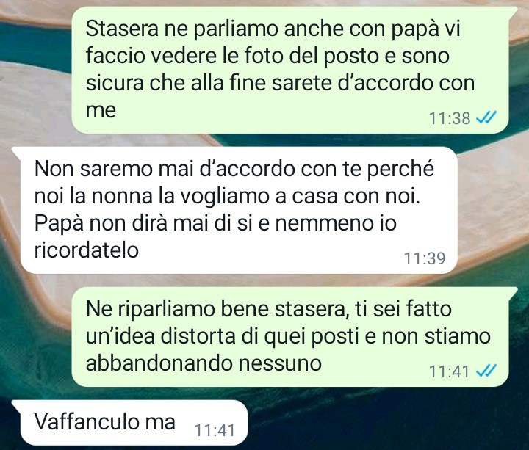Click the words 'abbandonando nessuno'
The height and width of the screenshot is (450, 529).
click(x=204, y=363)
